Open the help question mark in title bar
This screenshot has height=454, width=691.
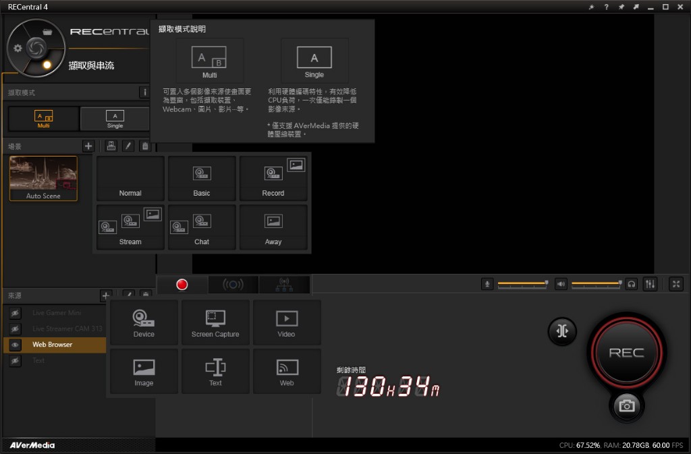pyautogui.click(x=607, y=7)
